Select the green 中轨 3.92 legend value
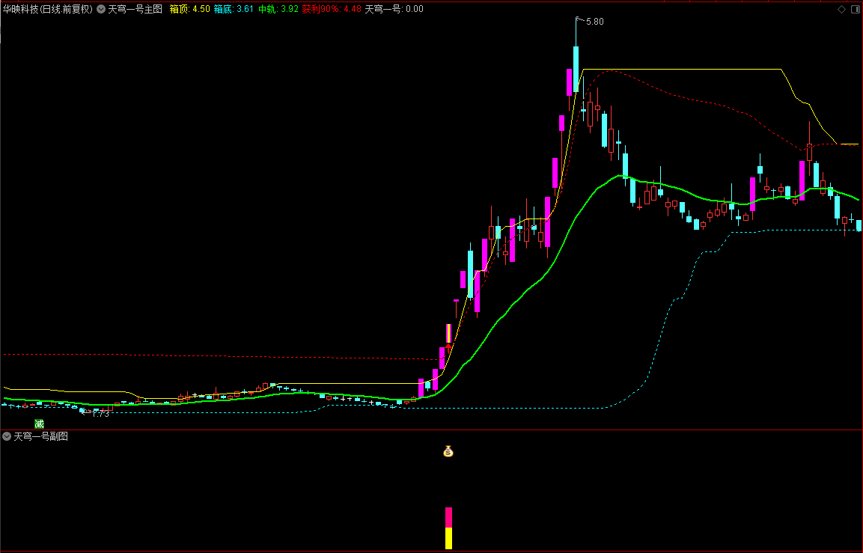The image size is (863, 553). click(x=278, y=9)
